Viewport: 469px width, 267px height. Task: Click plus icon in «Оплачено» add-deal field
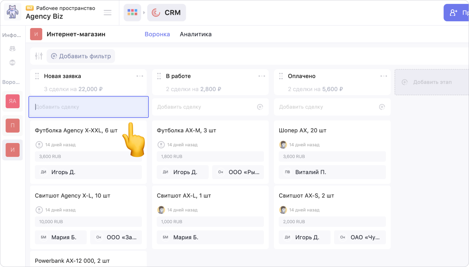point(382,107)
